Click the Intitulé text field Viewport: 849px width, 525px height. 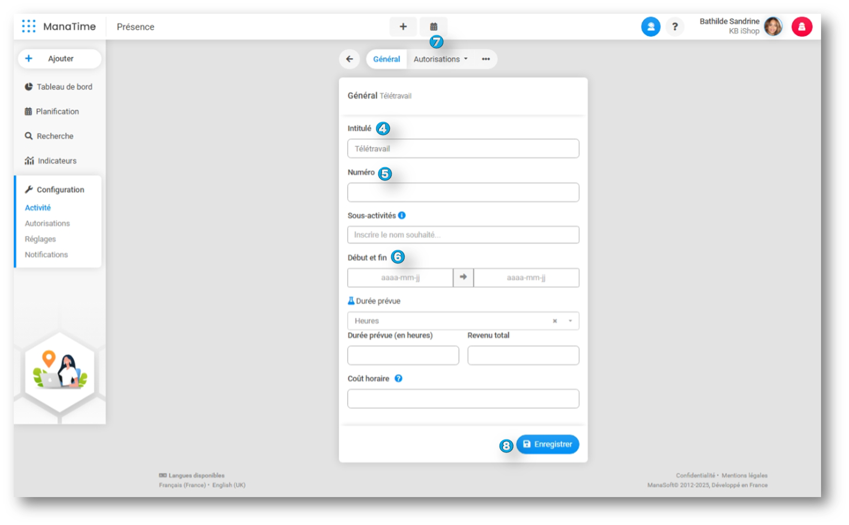(x=463, y=149)
